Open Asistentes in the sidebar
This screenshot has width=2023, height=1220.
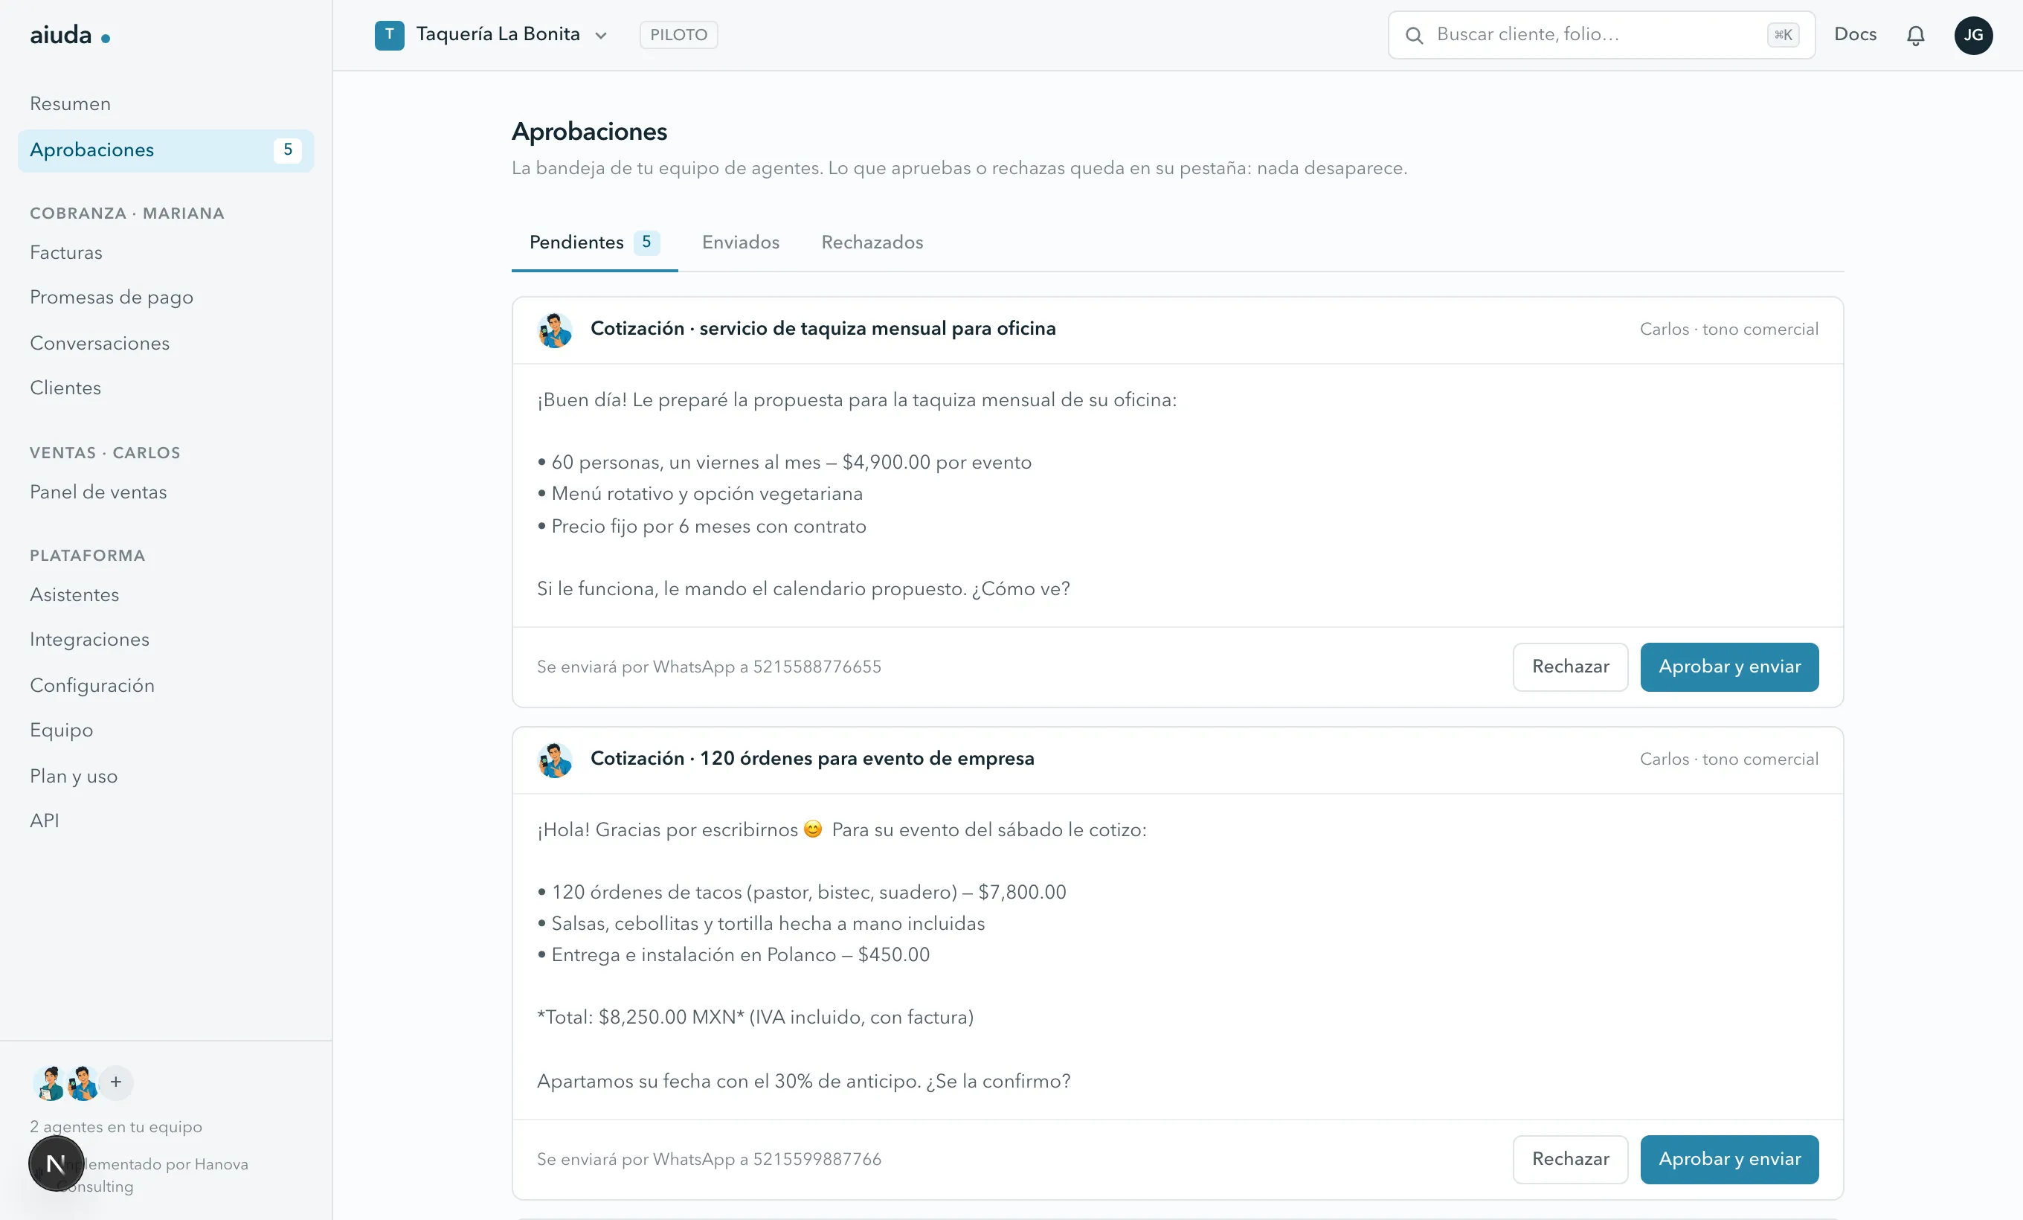(166, 594)
